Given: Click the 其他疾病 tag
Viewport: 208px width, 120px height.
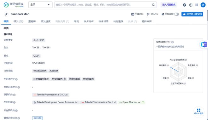Looking at the screenshot, I should pyautogui.click(x=54, y=71).
